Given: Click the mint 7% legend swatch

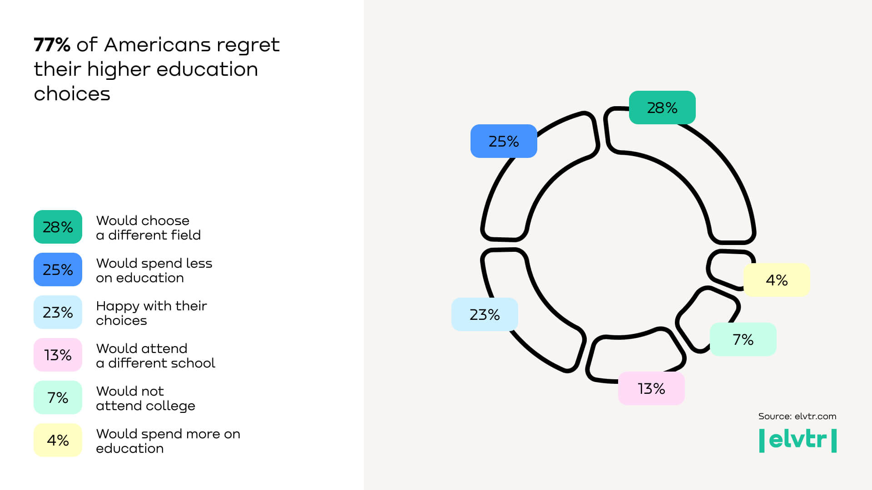Looking at the screenshot, I should click(x=58, y=397).
